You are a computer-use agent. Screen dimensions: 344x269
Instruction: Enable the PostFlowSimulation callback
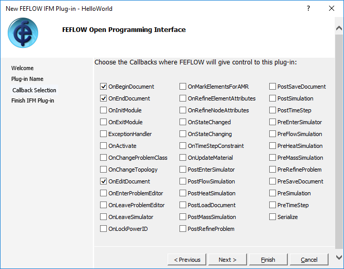(183, 181)
